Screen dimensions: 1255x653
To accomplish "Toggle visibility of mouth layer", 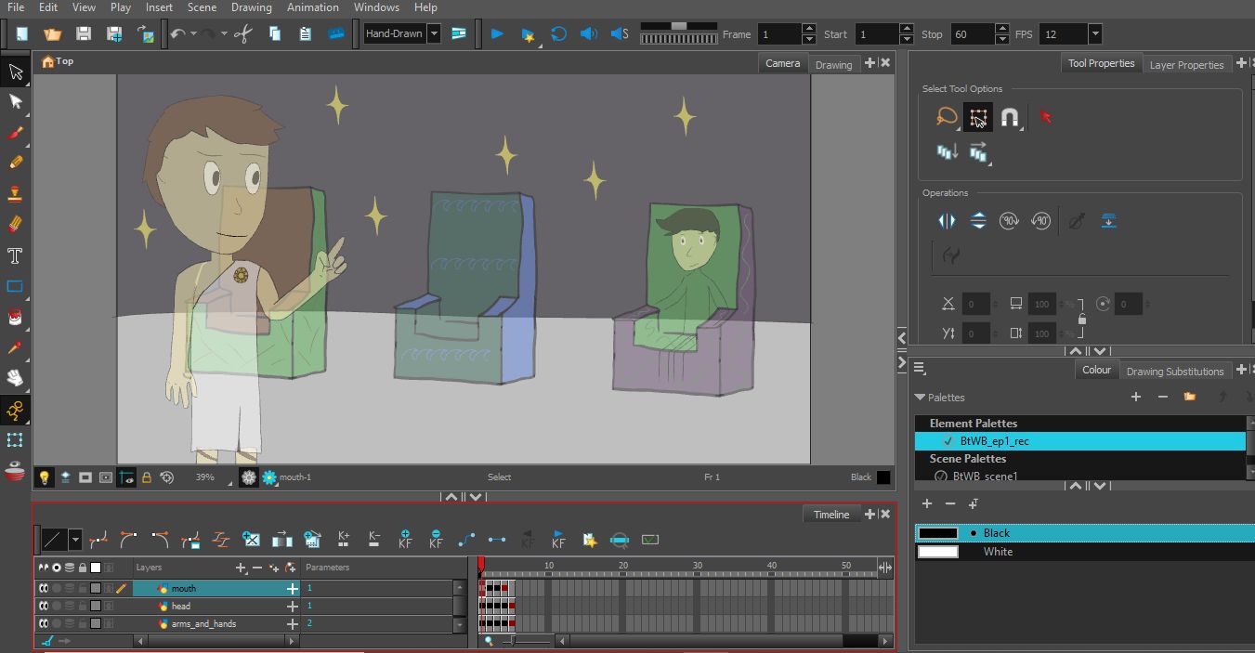I will click(43, 588).
